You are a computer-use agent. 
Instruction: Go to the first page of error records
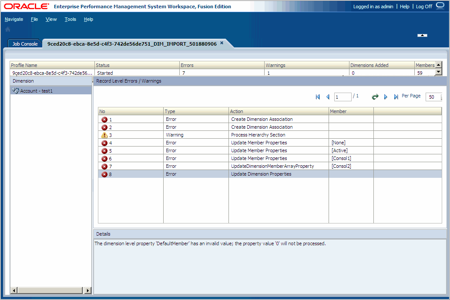pyautogui.click(x=317, y=97)
